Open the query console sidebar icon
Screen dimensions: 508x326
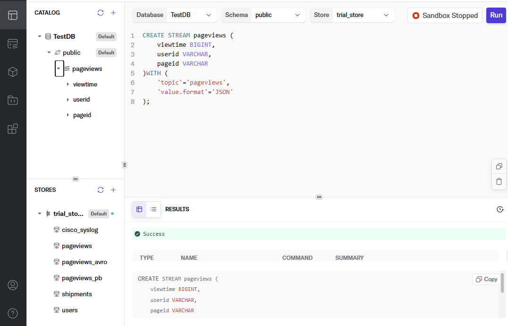tap(13, 43)
